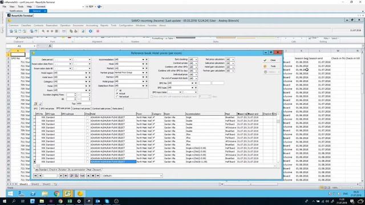Open the Connect menu at top

click(40, 6)
